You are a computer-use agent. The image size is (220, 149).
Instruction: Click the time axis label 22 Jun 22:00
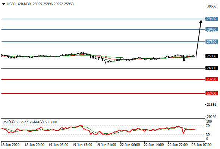coord(177,145)
